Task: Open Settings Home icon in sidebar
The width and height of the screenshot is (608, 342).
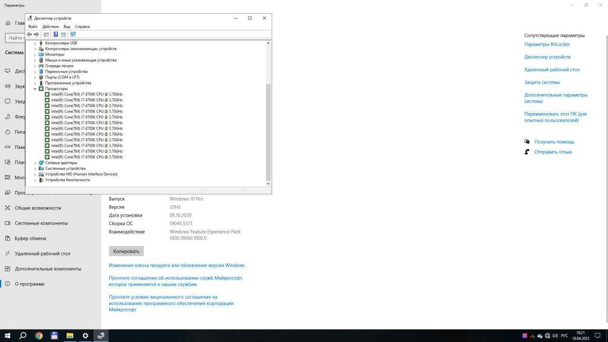Action: 8,23
